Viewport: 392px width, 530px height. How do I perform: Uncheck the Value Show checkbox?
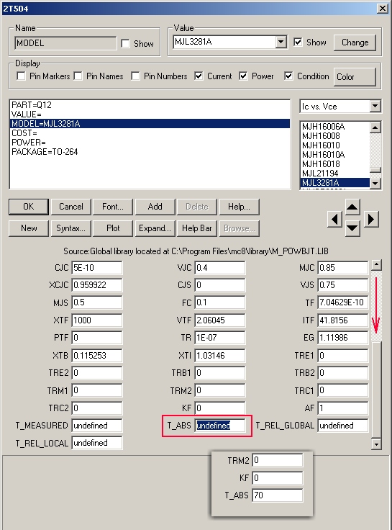(298, 42)
